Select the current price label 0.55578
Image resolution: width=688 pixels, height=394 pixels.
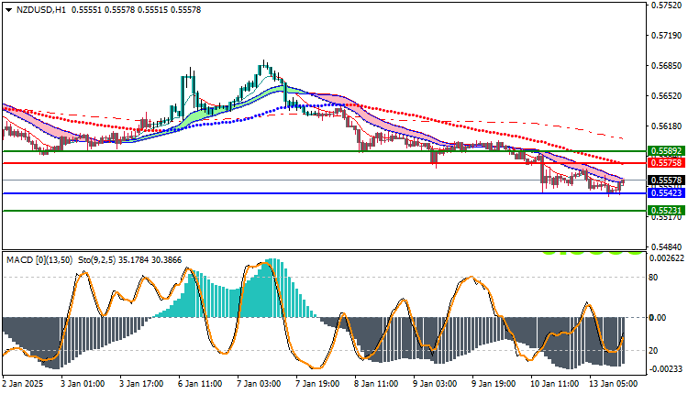666,181
